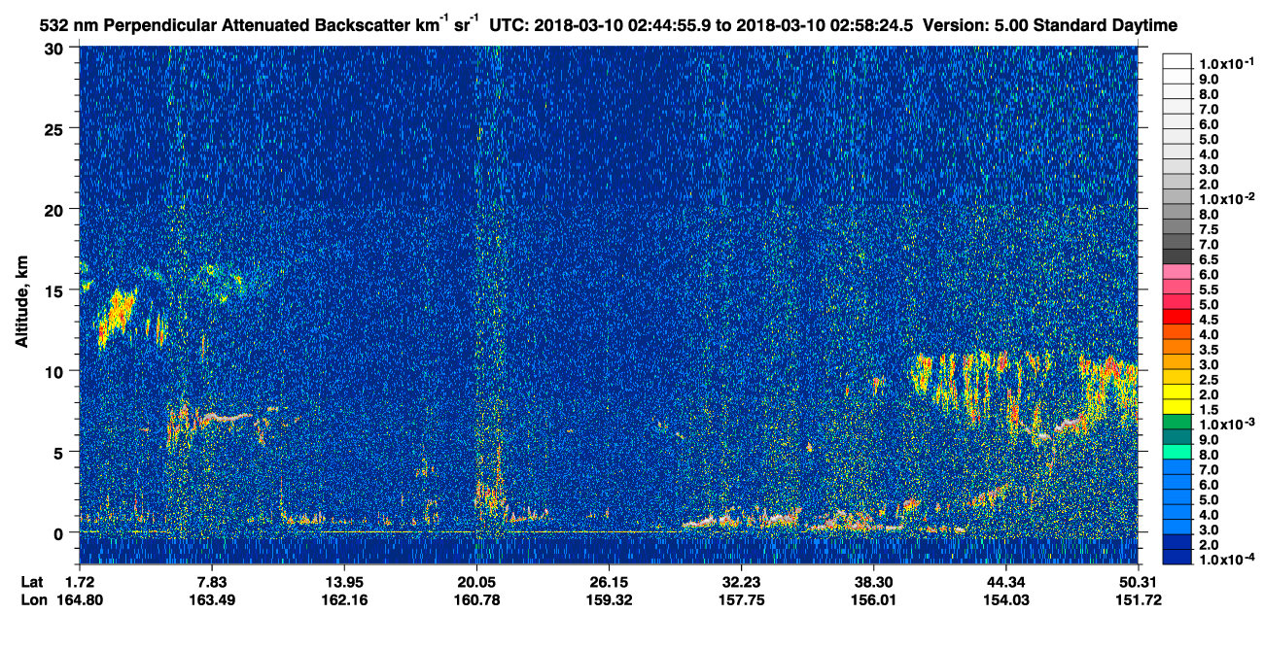This screenshot has height=648, width=1264.
Task: Click the 'Lon' row label
Action: [33, 599]
